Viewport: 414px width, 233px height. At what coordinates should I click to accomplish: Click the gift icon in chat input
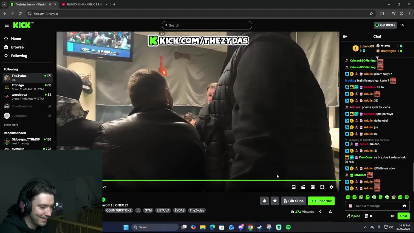click(x=350, y=206)
